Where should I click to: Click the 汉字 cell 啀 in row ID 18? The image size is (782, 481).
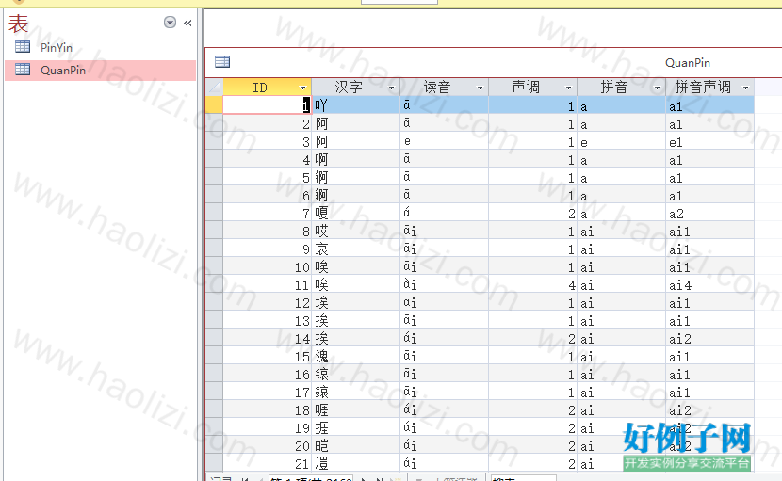tap(356, 410)
